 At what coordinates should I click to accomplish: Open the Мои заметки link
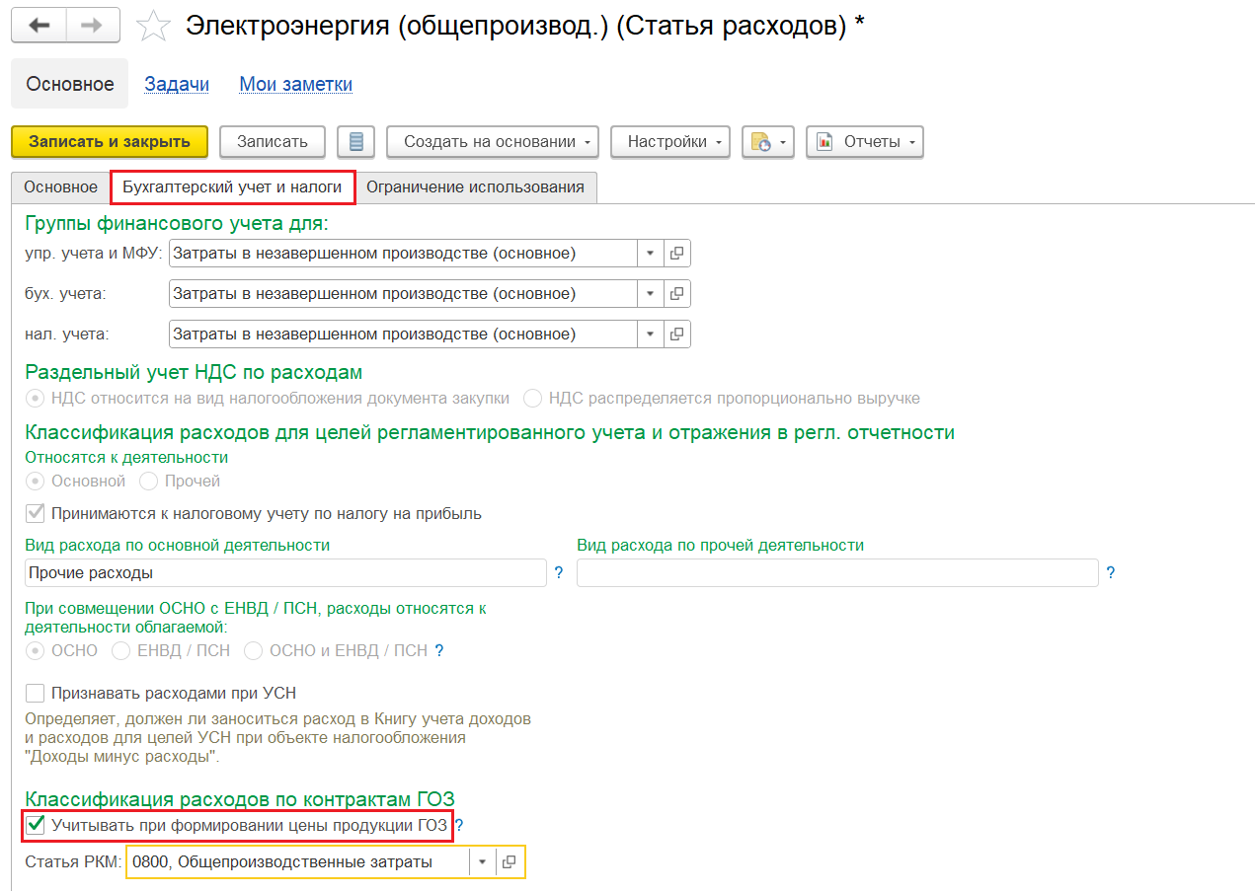(x=296, y=84)
